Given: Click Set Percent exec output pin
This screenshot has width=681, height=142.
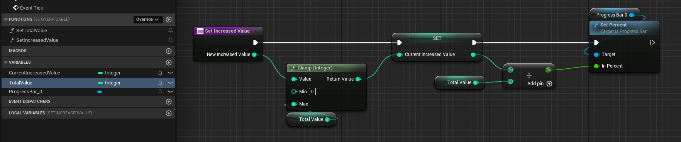Looking at the screenshot, I should pos(652,43).
